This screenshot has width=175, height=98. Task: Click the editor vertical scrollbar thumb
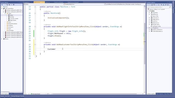145,43
